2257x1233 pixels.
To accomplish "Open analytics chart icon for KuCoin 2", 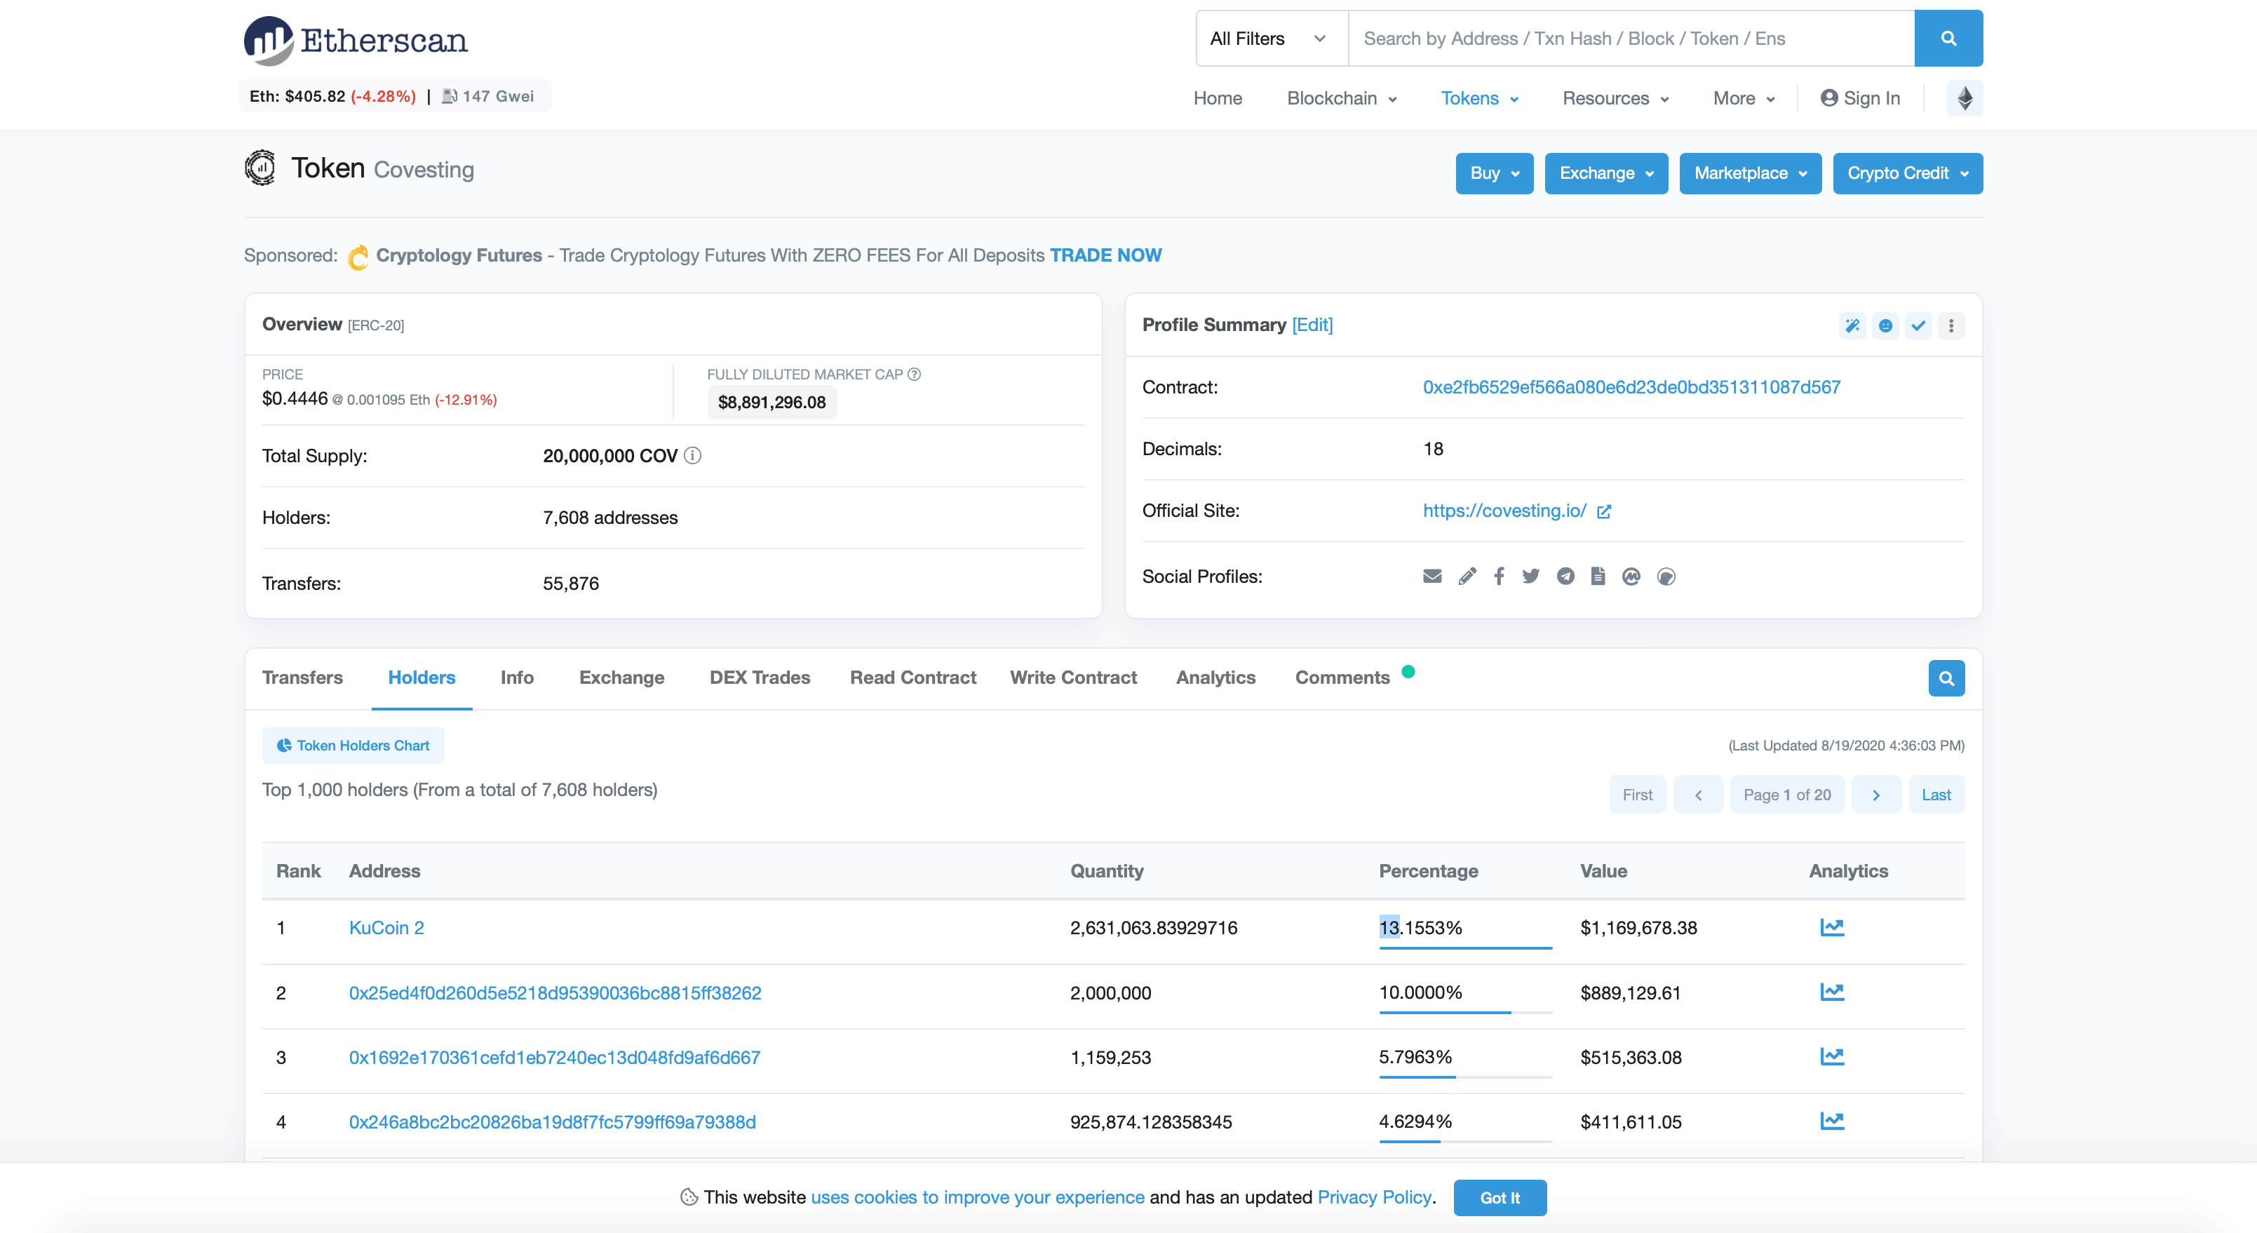I will point(1832,927).
